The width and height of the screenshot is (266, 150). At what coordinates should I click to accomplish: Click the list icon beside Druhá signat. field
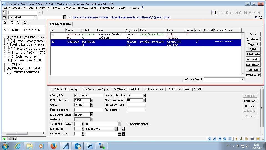(123, 134)
